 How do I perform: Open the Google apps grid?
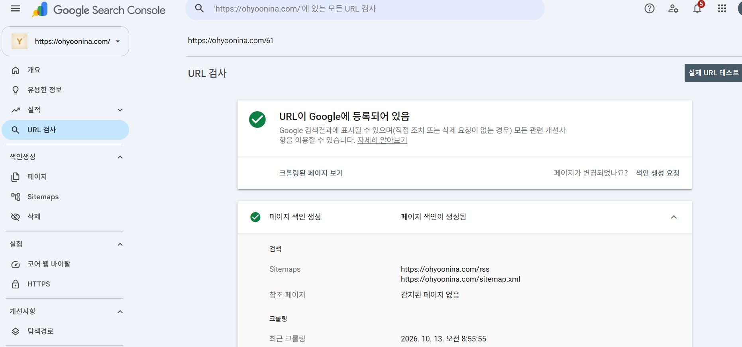(x=722, y=8)
